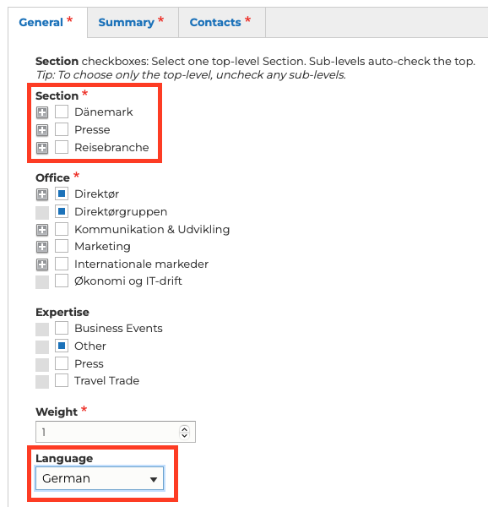The image size is (488, 507).
Task: Expand the Reisebranche section plus icon
Action: (42, 148)
